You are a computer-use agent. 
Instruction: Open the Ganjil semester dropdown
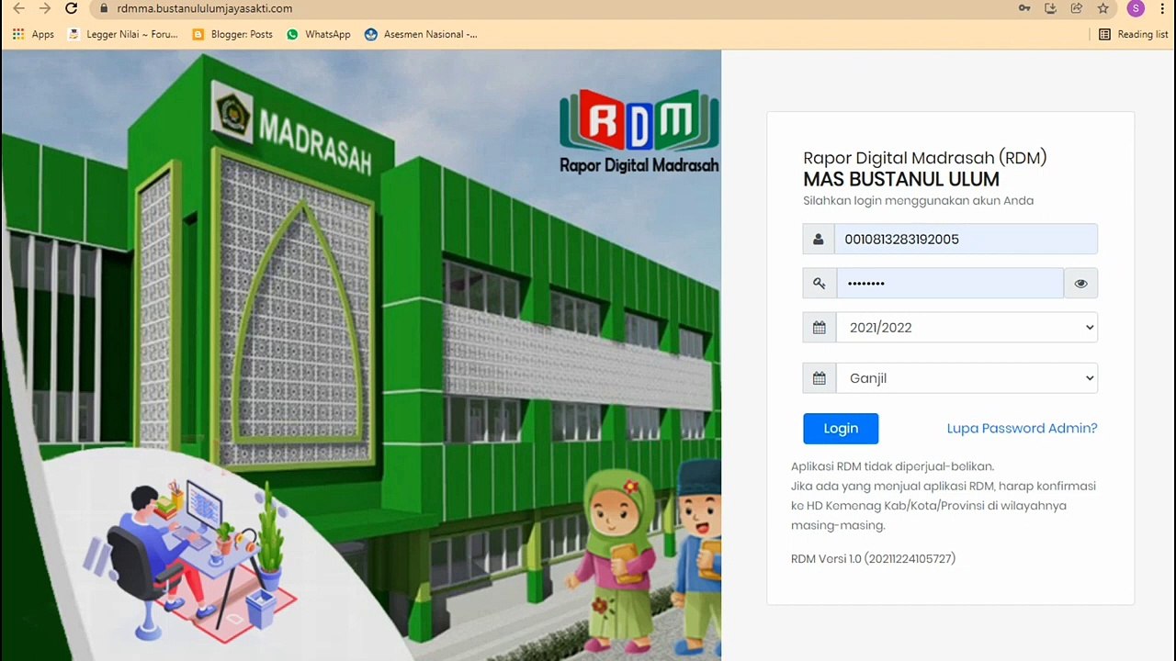coord(967,377)
